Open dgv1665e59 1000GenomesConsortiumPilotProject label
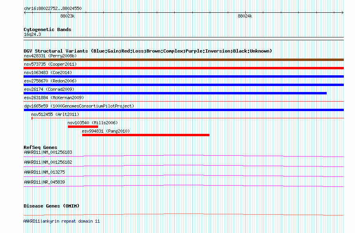Viewport: 355px width, 233px height. pos(79,106)
